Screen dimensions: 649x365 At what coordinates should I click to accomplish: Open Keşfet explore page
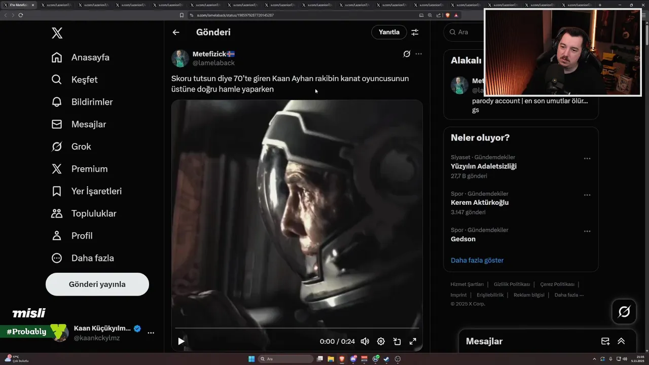75,80
